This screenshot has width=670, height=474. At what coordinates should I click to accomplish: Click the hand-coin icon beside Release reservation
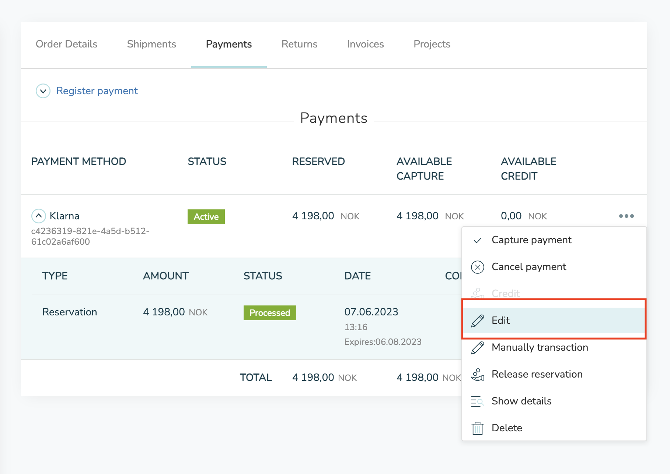pyautogui.click(x=478, y=375)
